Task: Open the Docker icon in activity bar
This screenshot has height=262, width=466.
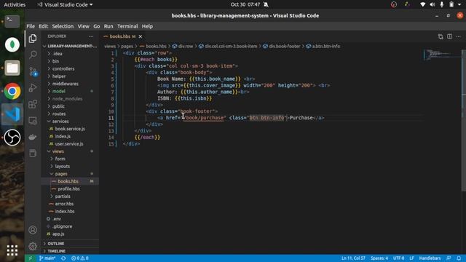Action: [x=33, y=137]
